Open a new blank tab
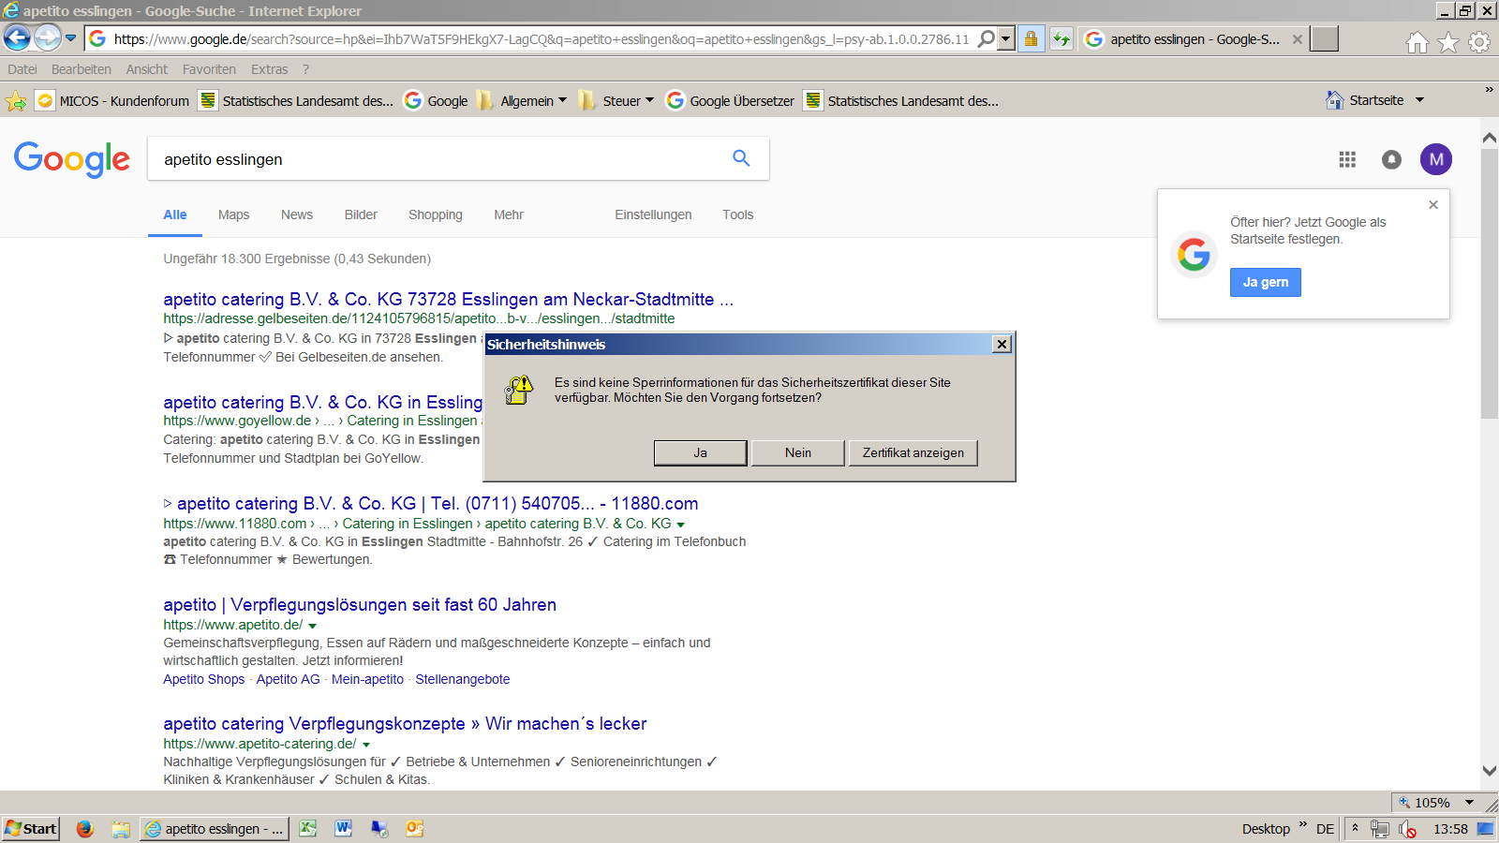Screen dimensions: 1499x843 [1324, 38]
